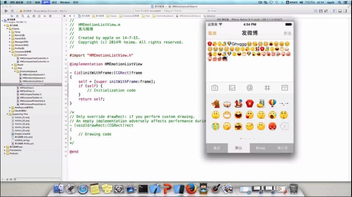Image resolution: width=352 pixels, height=197 pixels.
Task: Switch to the Emoji tab in emotion keyboard
Action: 260,148
